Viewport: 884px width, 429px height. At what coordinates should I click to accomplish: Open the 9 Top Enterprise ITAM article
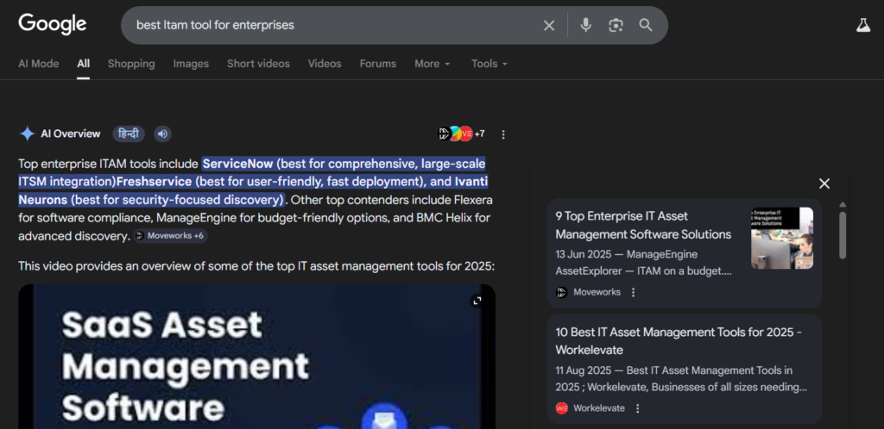point(643,225)
